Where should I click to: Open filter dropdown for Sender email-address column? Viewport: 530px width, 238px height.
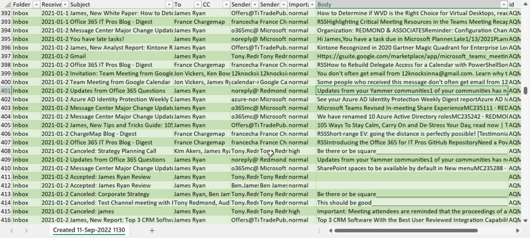pyautogui.click(x=255, y=4)
